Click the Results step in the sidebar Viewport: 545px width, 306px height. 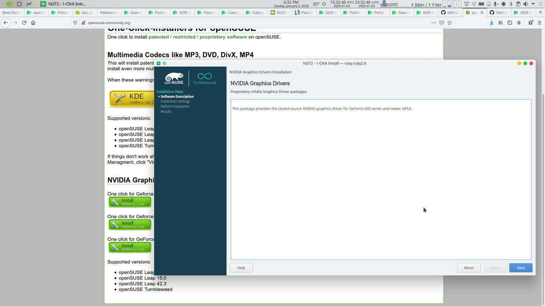click(x=166, y=111)
